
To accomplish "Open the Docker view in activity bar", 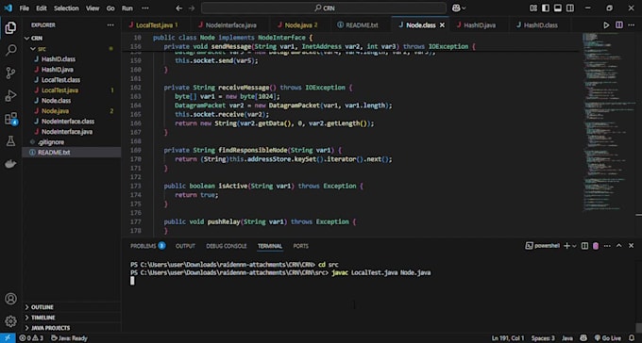I will point(10,164).
